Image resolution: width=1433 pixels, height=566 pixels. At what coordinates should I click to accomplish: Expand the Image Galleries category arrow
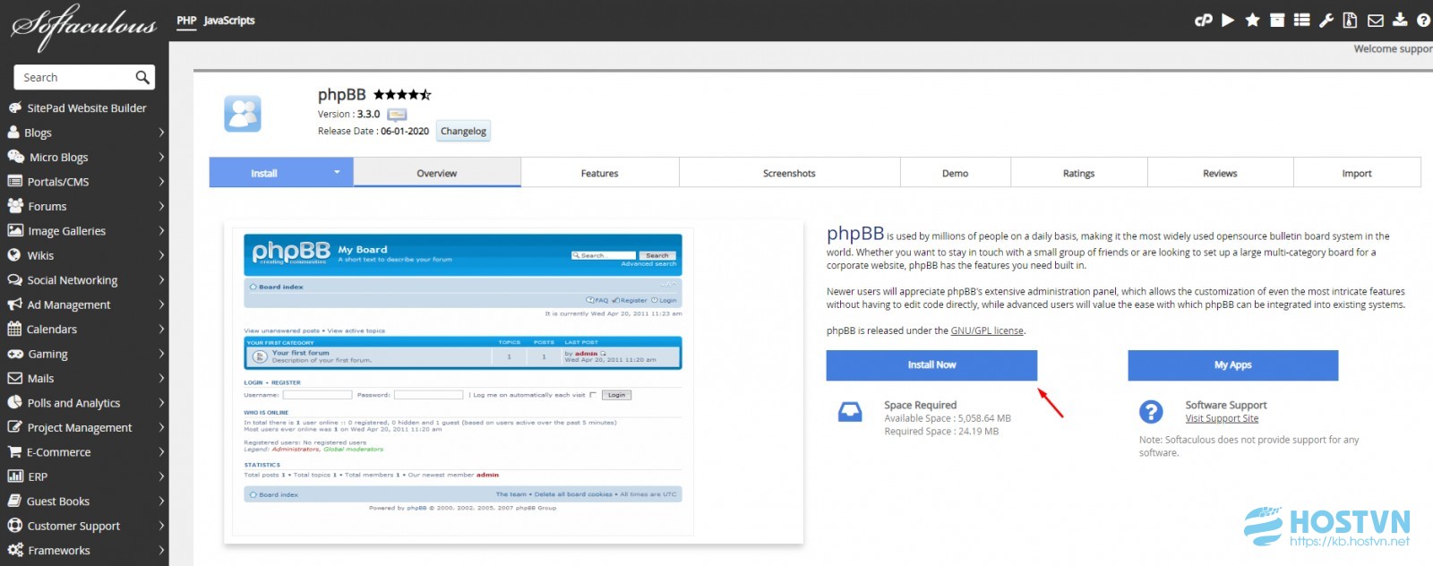coord(161,231)
